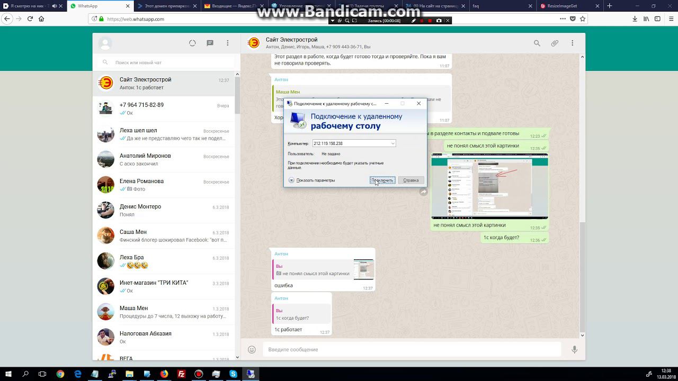Record voice message with microphone icon
678x381 pixels.
click(x=574, y=349)
